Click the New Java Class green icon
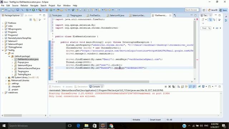The height and width of the screenshot is (129, 229). click(x=51, y=10)
